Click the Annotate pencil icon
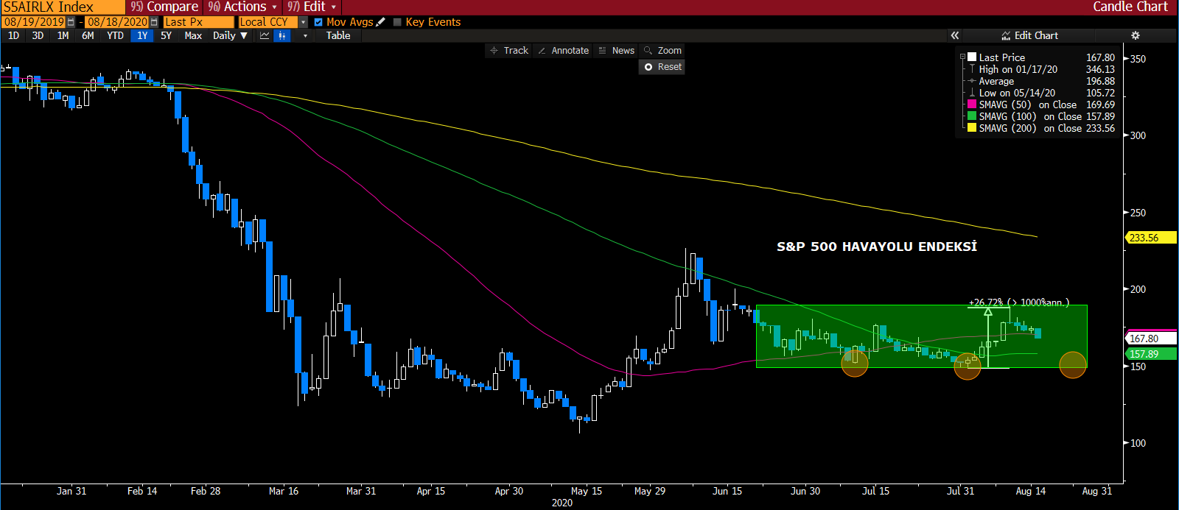Screen dimensions: 1179x510 click(x=542, y=51)
